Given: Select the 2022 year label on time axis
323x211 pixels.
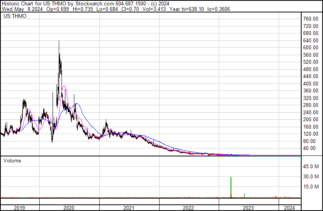Looking at the screenshot, I should (189, 208).
